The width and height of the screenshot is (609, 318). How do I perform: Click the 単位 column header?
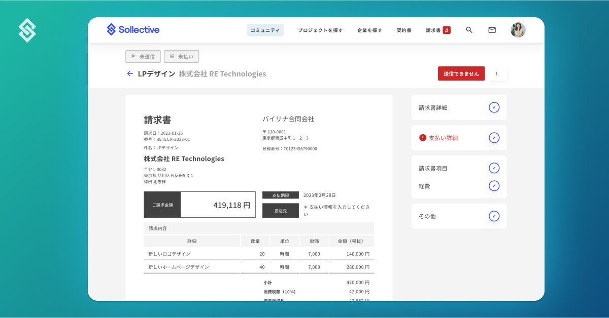click(284, 241)
